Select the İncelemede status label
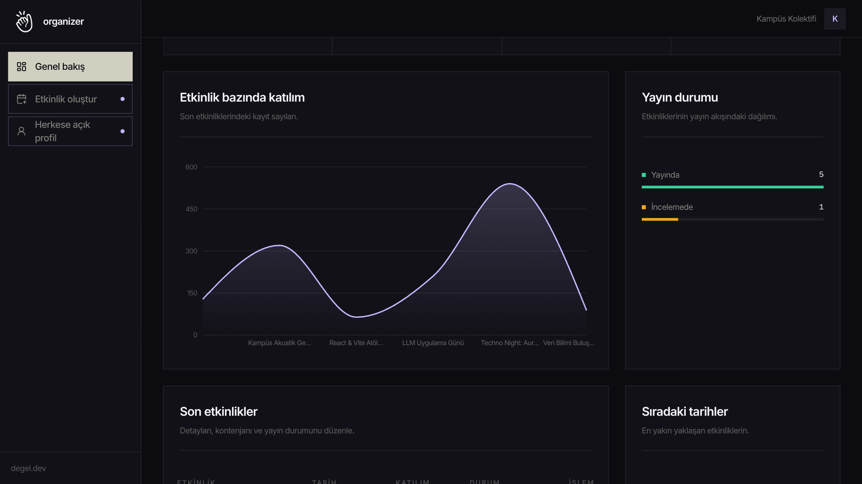 [x=672, y=207]
